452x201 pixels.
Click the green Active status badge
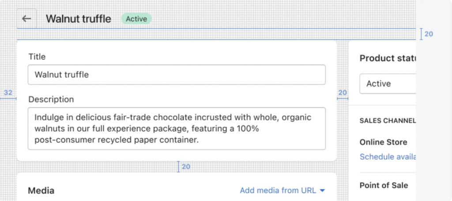[x=136, y=18]
